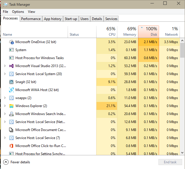Viewport: 185px width, 169px height.
Task: Click the Service Host: Local System gear icon
Action: [11, 74]
